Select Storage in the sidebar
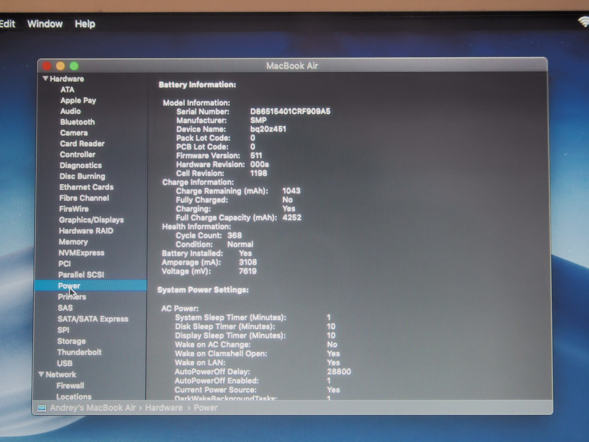Screen dimensions: 589x442 [71, 341]
